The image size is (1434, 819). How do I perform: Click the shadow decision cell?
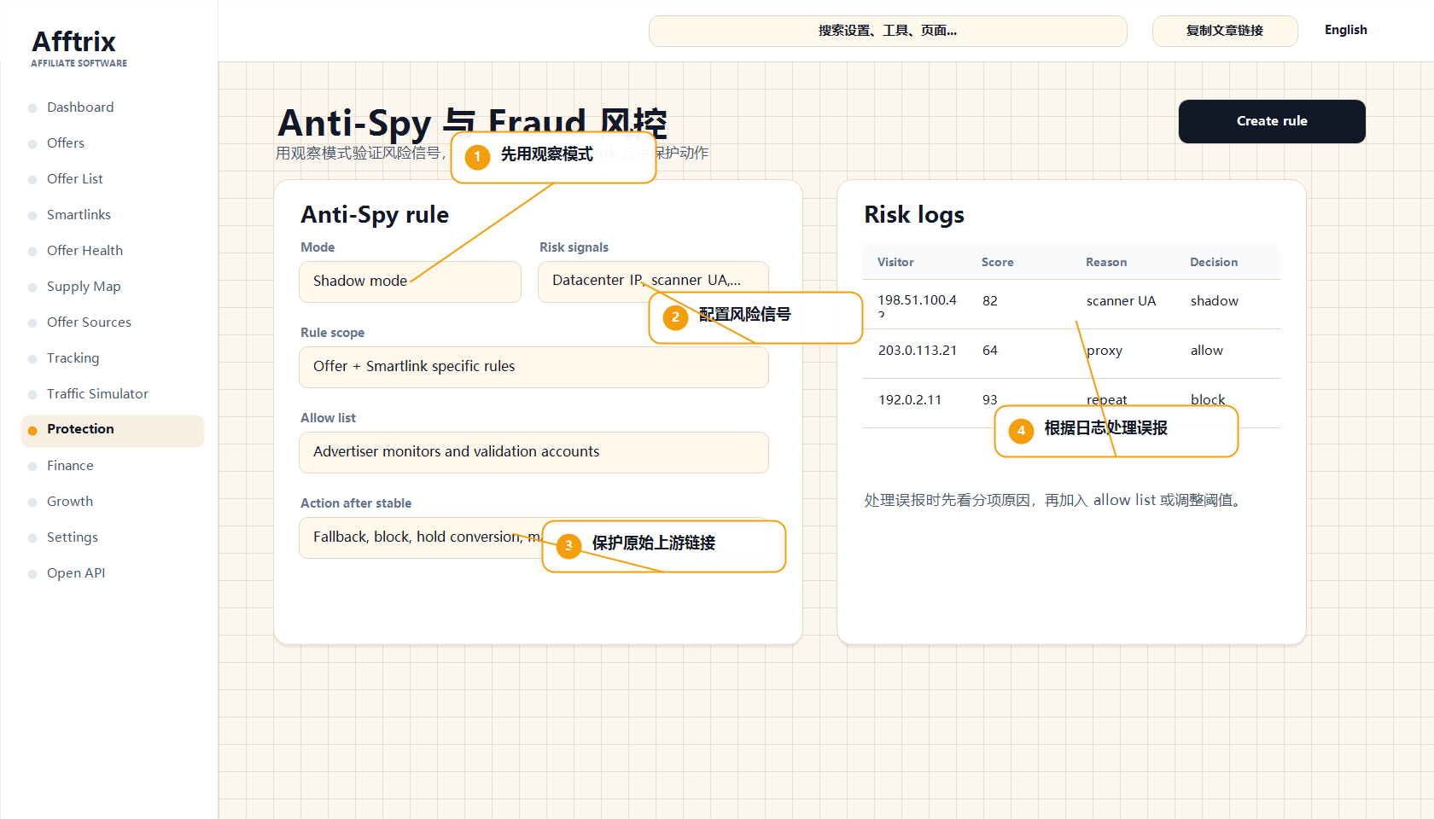[x=1215, y=301]
